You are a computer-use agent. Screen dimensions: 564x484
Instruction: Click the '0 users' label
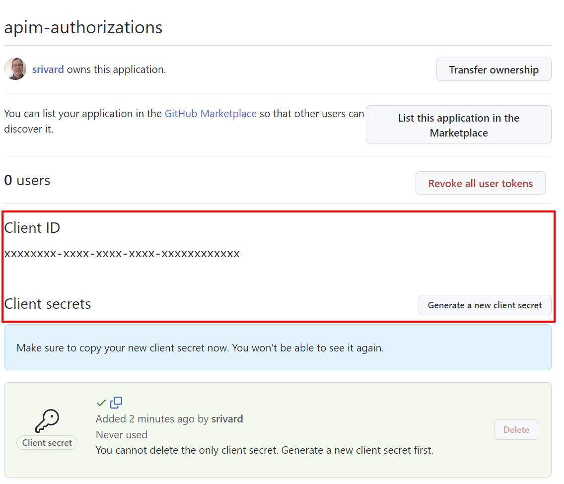coord(27,180)
